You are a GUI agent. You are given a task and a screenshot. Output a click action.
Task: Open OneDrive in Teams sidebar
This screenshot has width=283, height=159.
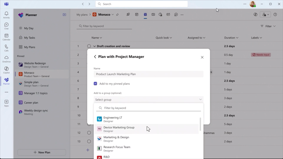[6, 59]
